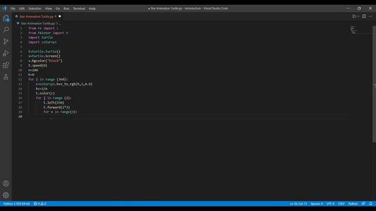This screenshot has width=376, height=211.
Task: Click code line 'import turtle'
Action: pos(41,38)
